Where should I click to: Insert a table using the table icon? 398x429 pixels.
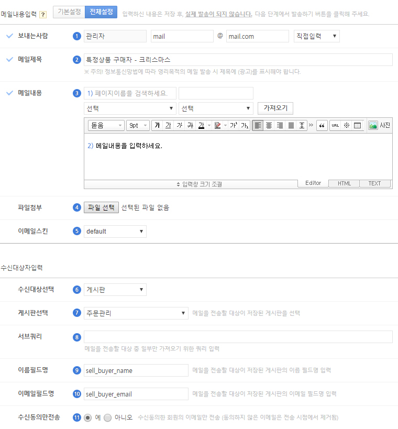(x=357, y=126)
